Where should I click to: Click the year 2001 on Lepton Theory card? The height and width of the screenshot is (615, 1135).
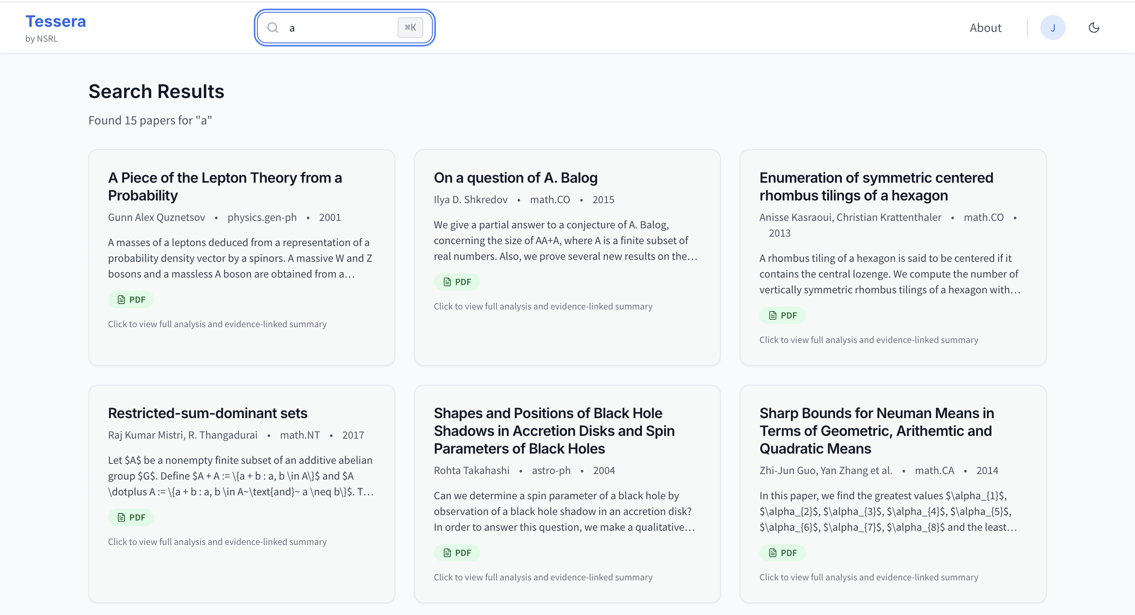tap(329, 217)
